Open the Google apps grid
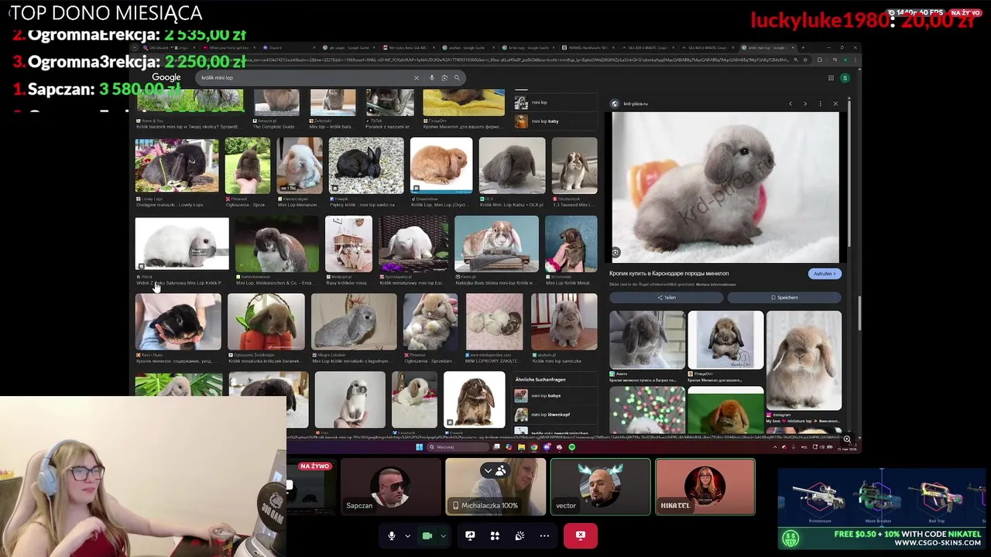Screen dimensions: 991x557 tap(831, 77)
